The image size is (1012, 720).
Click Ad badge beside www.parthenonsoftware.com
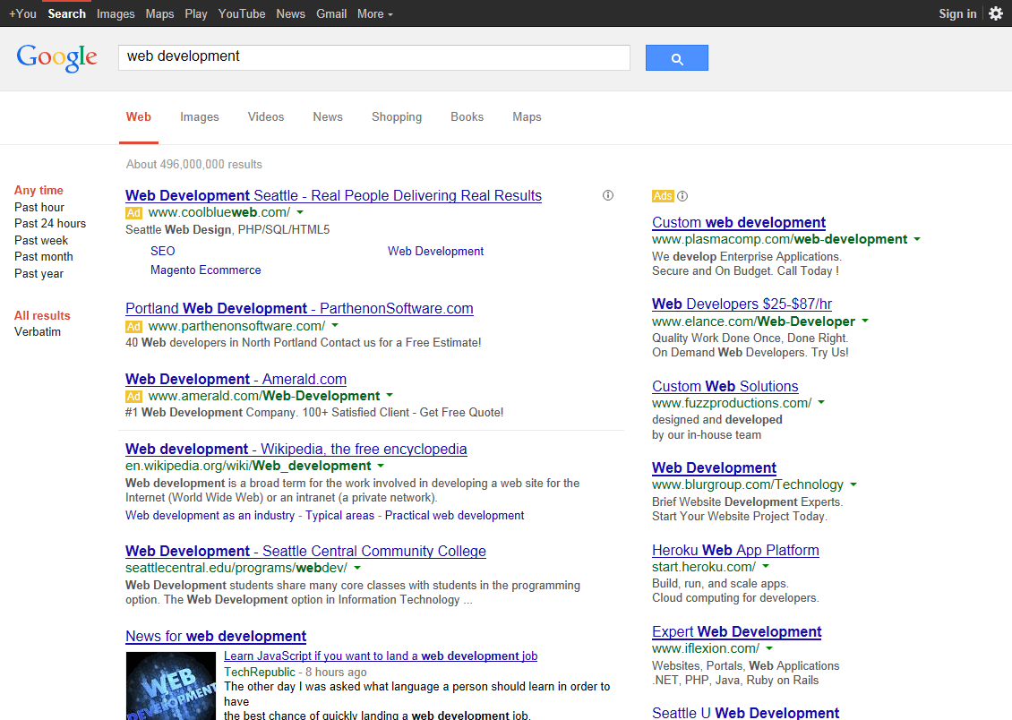[133, 327]
